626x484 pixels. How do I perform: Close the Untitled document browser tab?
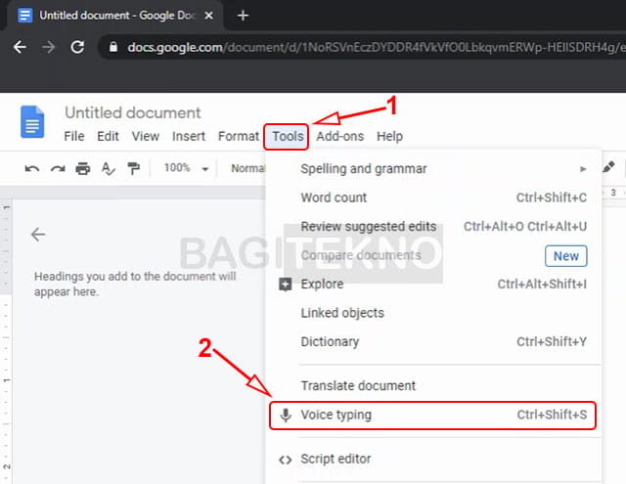pyautogui.click(x=208, y=16)
